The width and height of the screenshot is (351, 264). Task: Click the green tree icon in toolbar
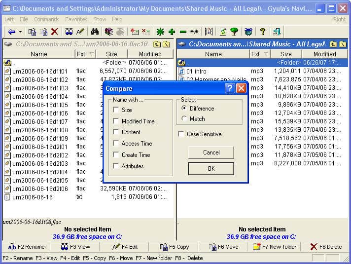click(x=234, y=32)
